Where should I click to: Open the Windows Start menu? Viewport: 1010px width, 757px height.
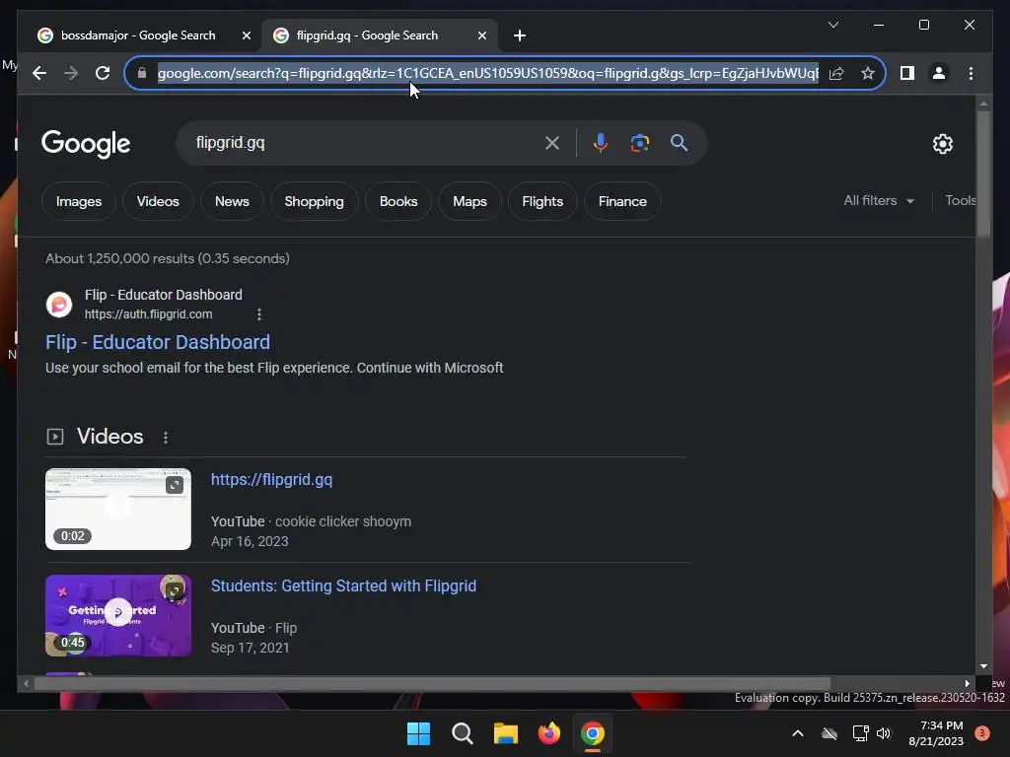(x=418, y=733)
